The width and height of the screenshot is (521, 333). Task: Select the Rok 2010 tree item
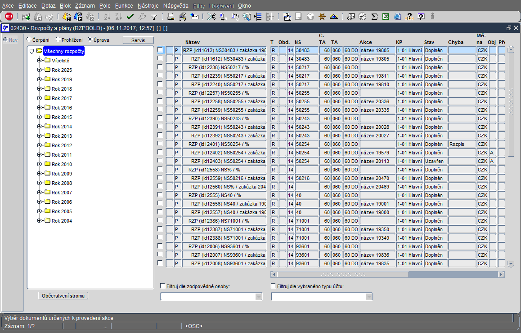pos(62,164)
